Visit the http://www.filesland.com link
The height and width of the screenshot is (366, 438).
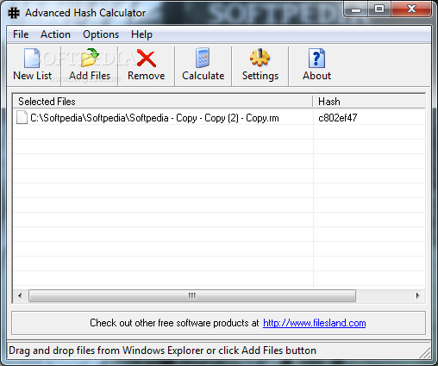(x=315, y=323)
